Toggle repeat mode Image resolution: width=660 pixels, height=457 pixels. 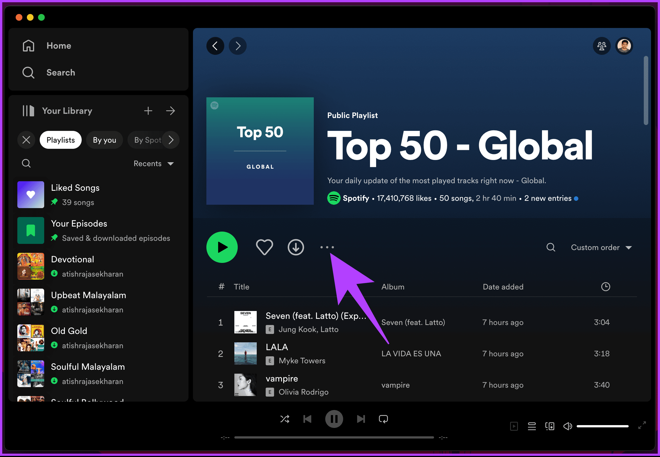(383, 419)
